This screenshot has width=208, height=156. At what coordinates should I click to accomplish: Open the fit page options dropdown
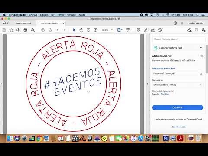(120, 30)
